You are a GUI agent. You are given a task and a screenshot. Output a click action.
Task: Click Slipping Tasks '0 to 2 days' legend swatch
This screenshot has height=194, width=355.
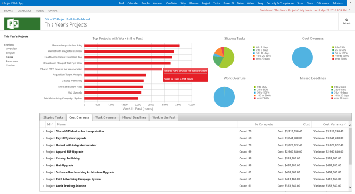(254, 47)
